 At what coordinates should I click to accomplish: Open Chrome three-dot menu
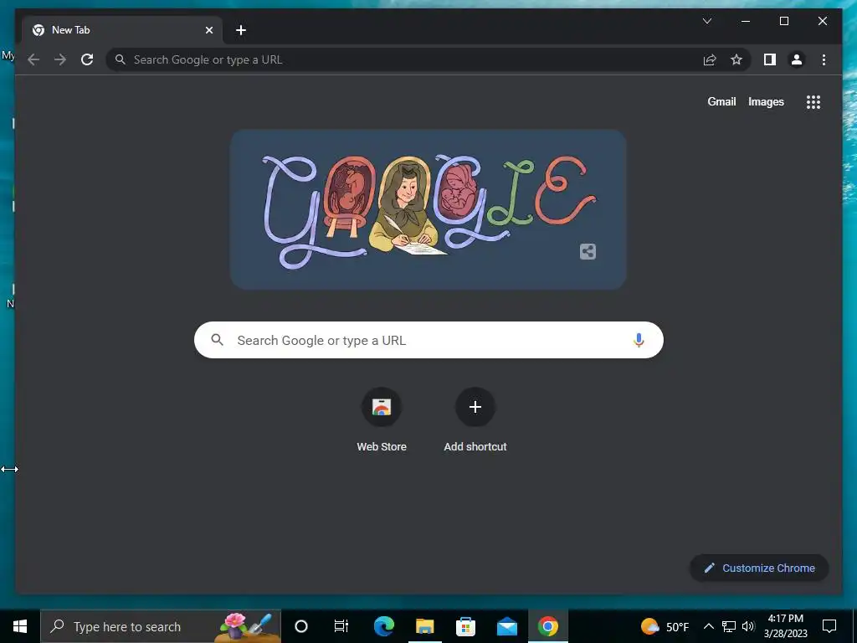(824, 59)
